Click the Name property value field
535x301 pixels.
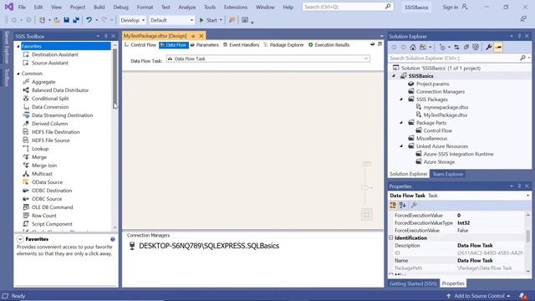[490, 260]
